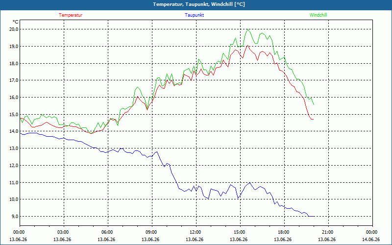
Task: Click the '19,0' y-axis value
Action: click(14, 46)
